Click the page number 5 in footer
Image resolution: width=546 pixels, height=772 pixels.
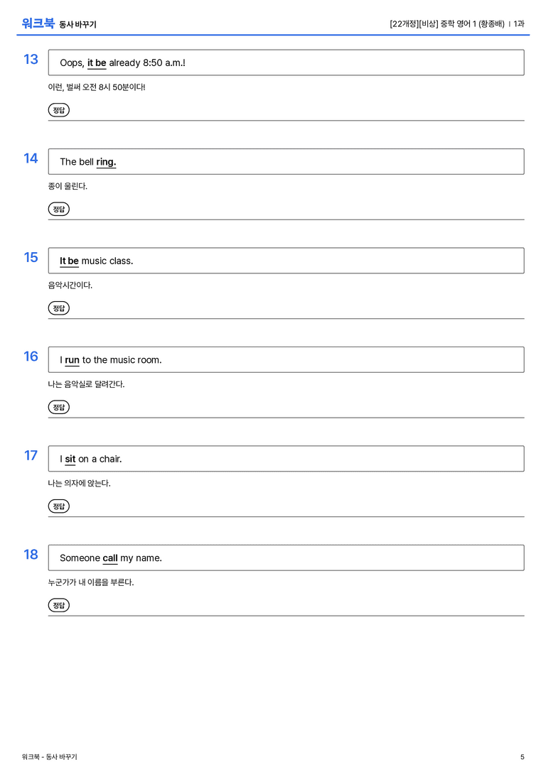pos(523,757)
